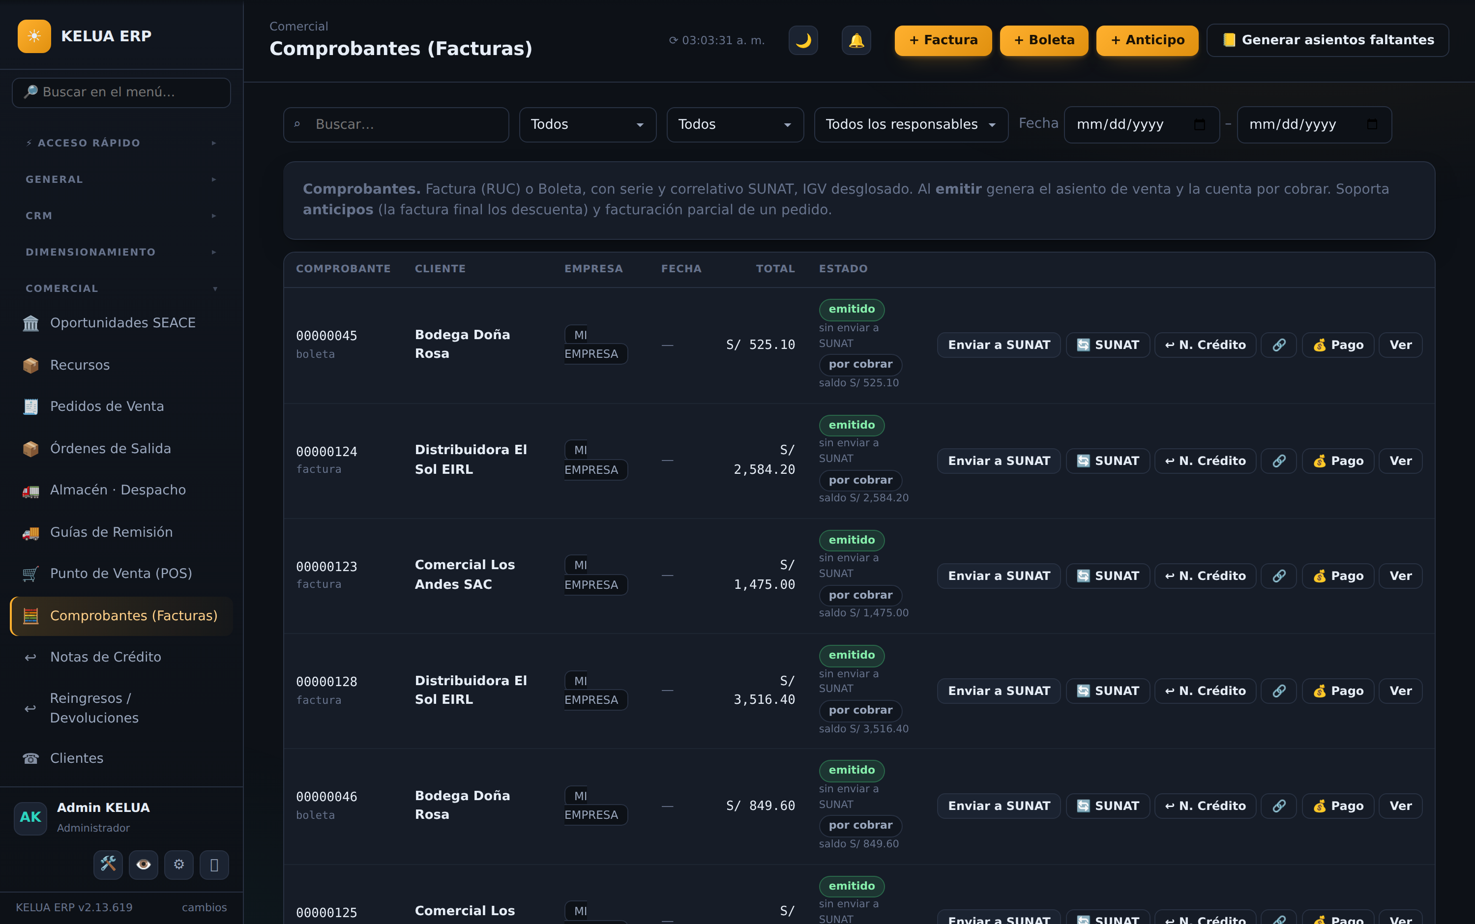The width and height of the screenshot is (1475, 924).
Task: Go to Guías de Remisión
Action: click(121, 532)
